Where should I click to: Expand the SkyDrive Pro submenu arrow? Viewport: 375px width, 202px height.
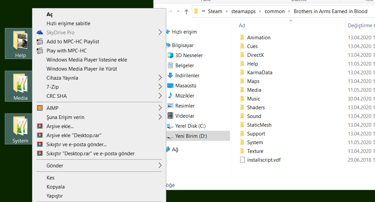[x=160, y=32]
